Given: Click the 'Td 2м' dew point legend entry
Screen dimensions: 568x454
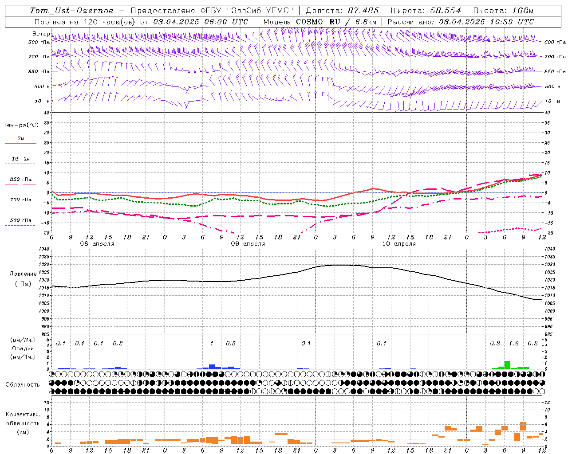Looking at the screenshot, I should 21,159.
